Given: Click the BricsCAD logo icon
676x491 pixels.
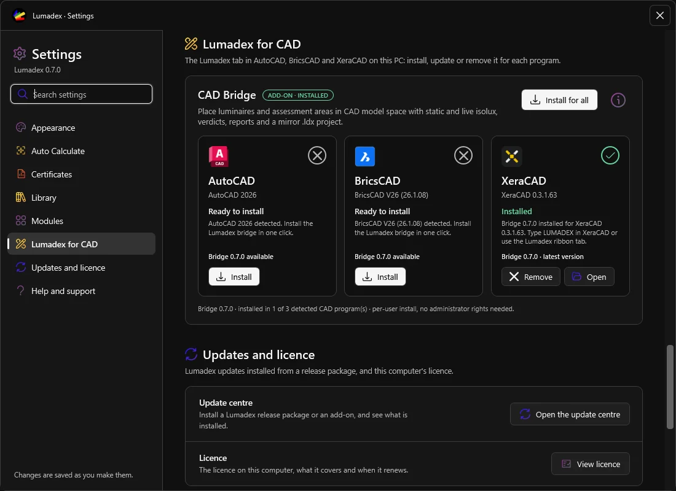Looking at the screenshot, I should coord(364,156).
